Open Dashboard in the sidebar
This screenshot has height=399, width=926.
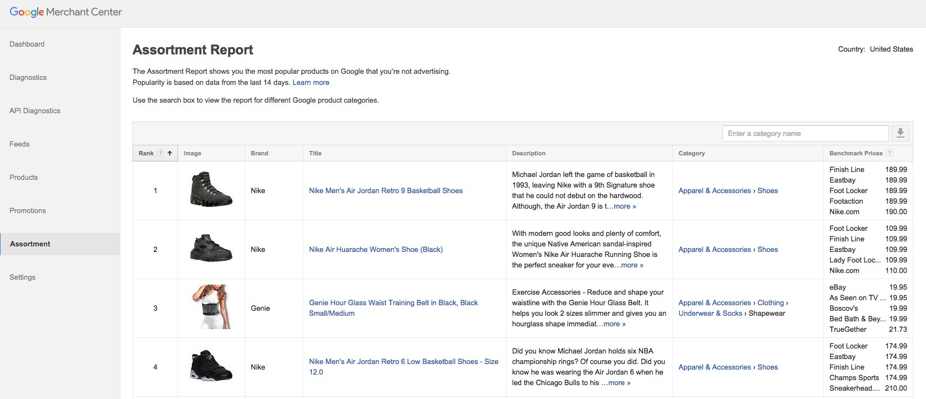[27, 44]
